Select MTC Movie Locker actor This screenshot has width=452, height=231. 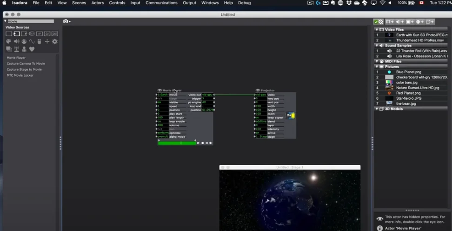(x=20, y=75)
